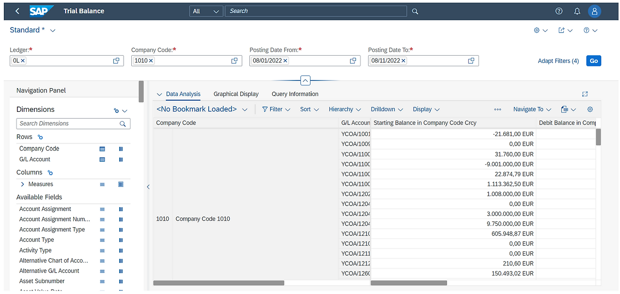
Task: Open the export spreadsheet dropdown
Action: (x=568, y=109)
